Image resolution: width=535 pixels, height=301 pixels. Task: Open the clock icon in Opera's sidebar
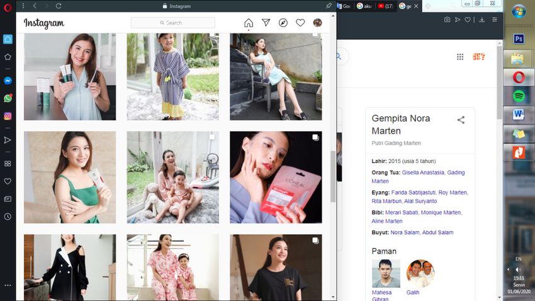(x=8, y=217)
